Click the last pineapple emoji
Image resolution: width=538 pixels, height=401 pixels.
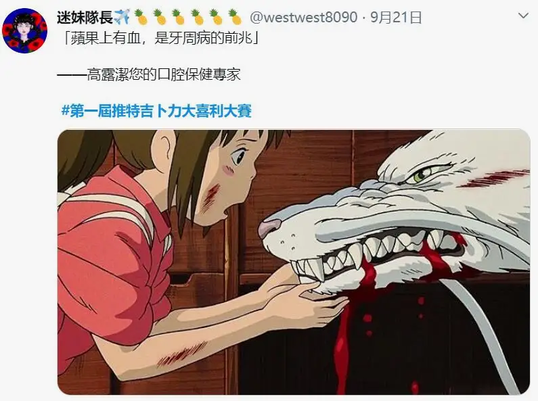click(235, 17)
